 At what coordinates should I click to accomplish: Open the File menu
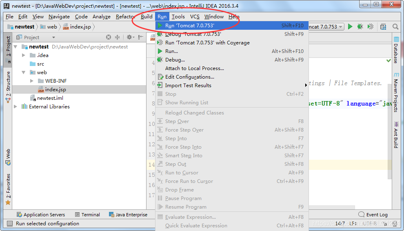coord(9,16)
